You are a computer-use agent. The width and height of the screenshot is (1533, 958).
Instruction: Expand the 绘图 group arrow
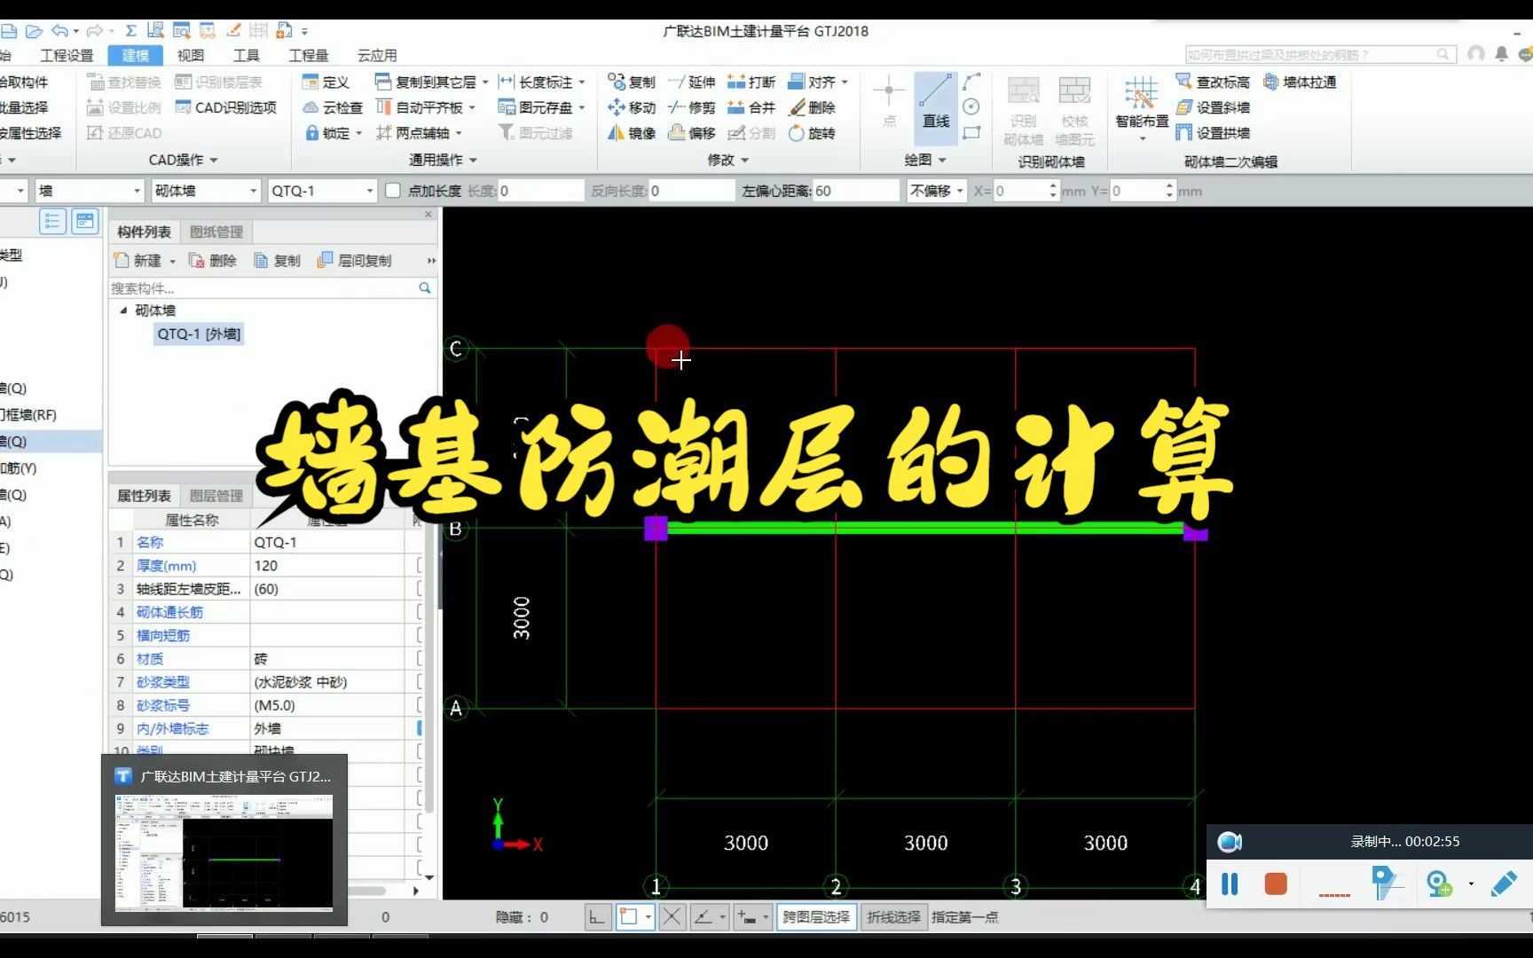pyautogui.click(x=942, y=161)
